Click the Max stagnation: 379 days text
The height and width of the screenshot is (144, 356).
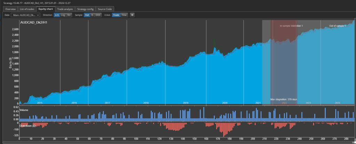point(284,99)
